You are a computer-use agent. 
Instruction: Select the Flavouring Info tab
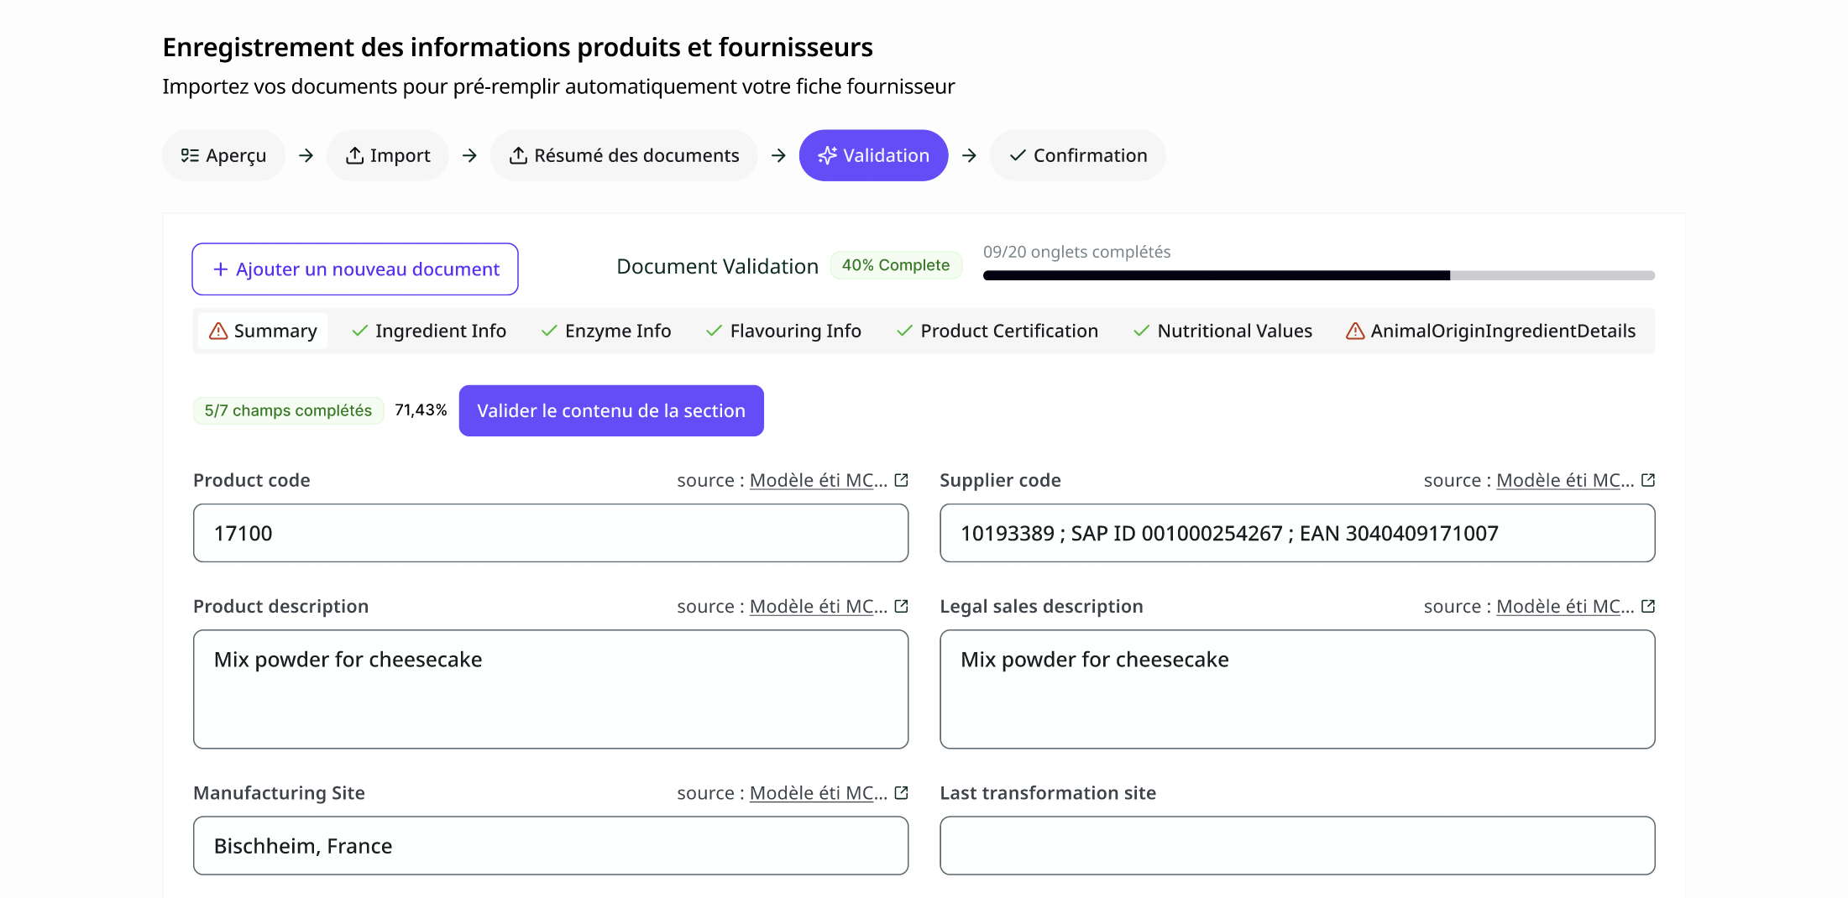coord(784,332)
